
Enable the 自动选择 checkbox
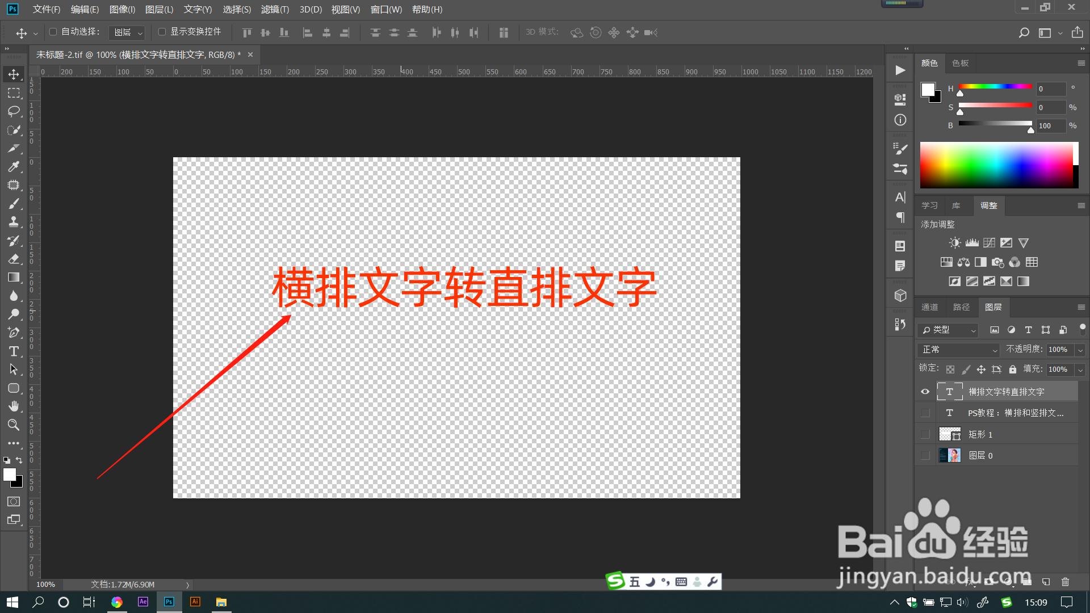pos(53,32)
